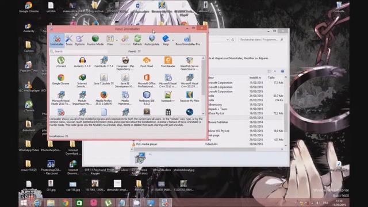Open the Audacity desktop shortcut
The width and height of the screenshot is (368, 207).
[29, 28]
